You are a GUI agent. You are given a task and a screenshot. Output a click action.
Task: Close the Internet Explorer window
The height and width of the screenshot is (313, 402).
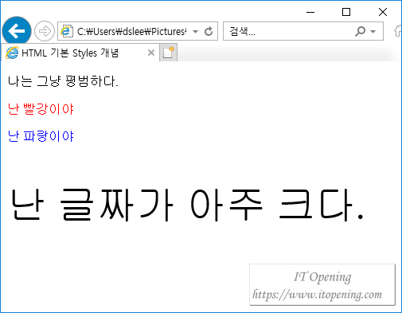coord(383,12)
